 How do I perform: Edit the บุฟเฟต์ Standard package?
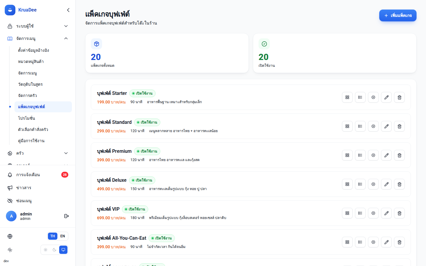[386, 126]
